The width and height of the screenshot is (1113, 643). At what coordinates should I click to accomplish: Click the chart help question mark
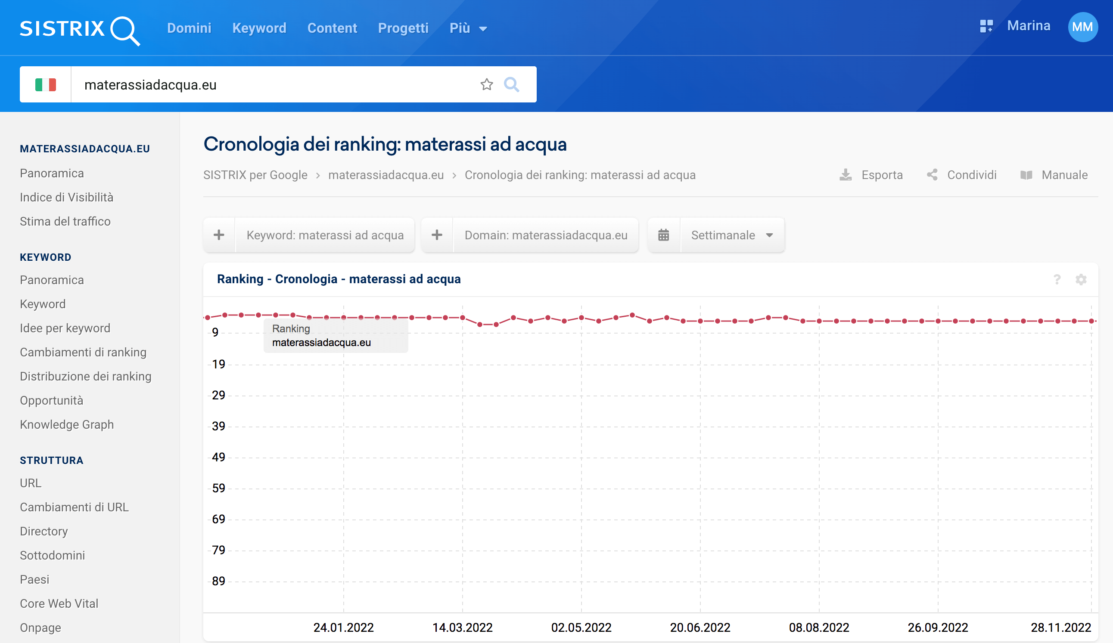pos(1057,279)
